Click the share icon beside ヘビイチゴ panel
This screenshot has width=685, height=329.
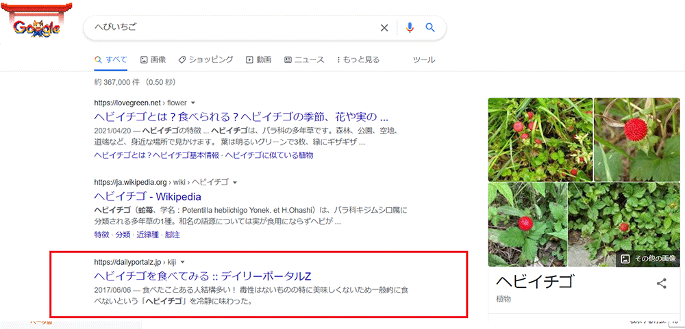662,283
